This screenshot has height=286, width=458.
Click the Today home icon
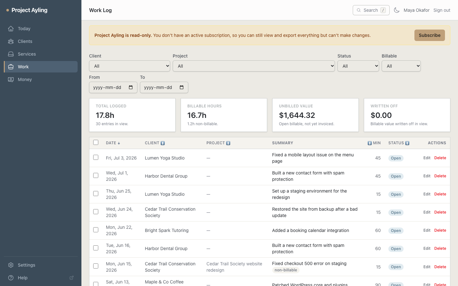tap(11, 29)
